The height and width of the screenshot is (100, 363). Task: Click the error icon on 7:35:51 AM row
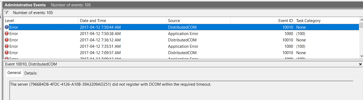(7, 46)
